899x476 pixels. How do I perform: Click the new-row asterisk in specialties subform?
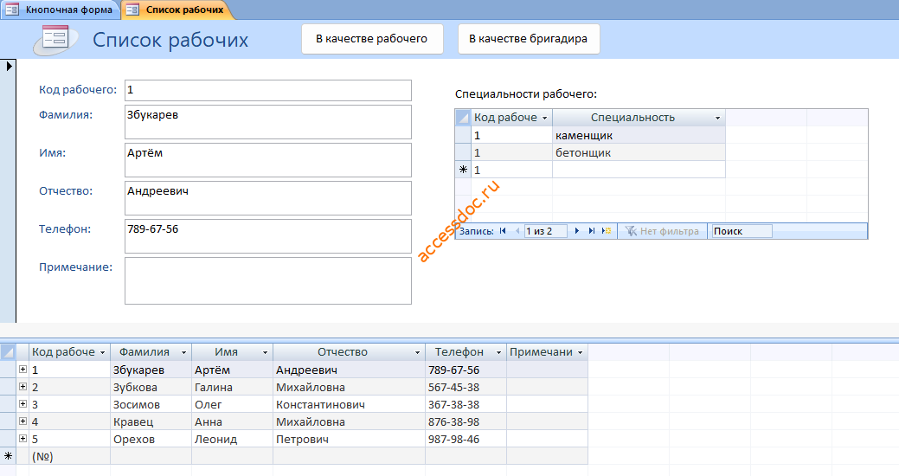tap(463, 170)
